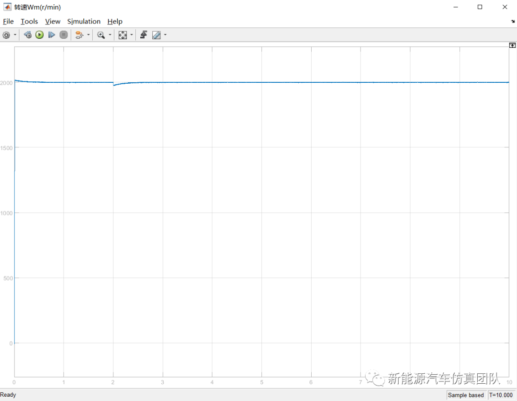Run the simulation with the green play button
This screenshot has height=401, width=517.
(40, 35)
